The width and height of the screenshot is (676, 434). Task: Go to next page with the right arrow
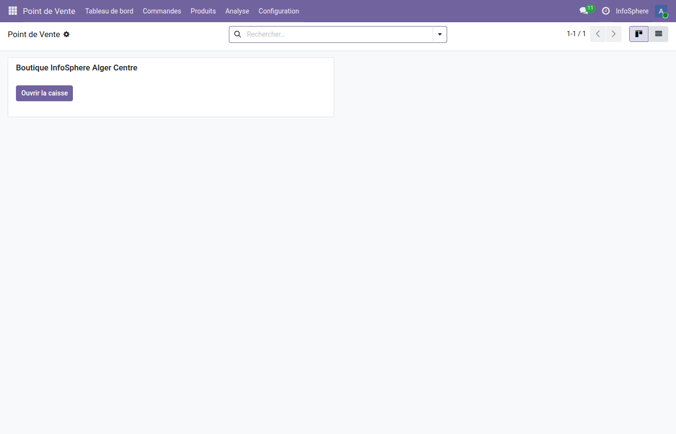(x=613, y=34)
